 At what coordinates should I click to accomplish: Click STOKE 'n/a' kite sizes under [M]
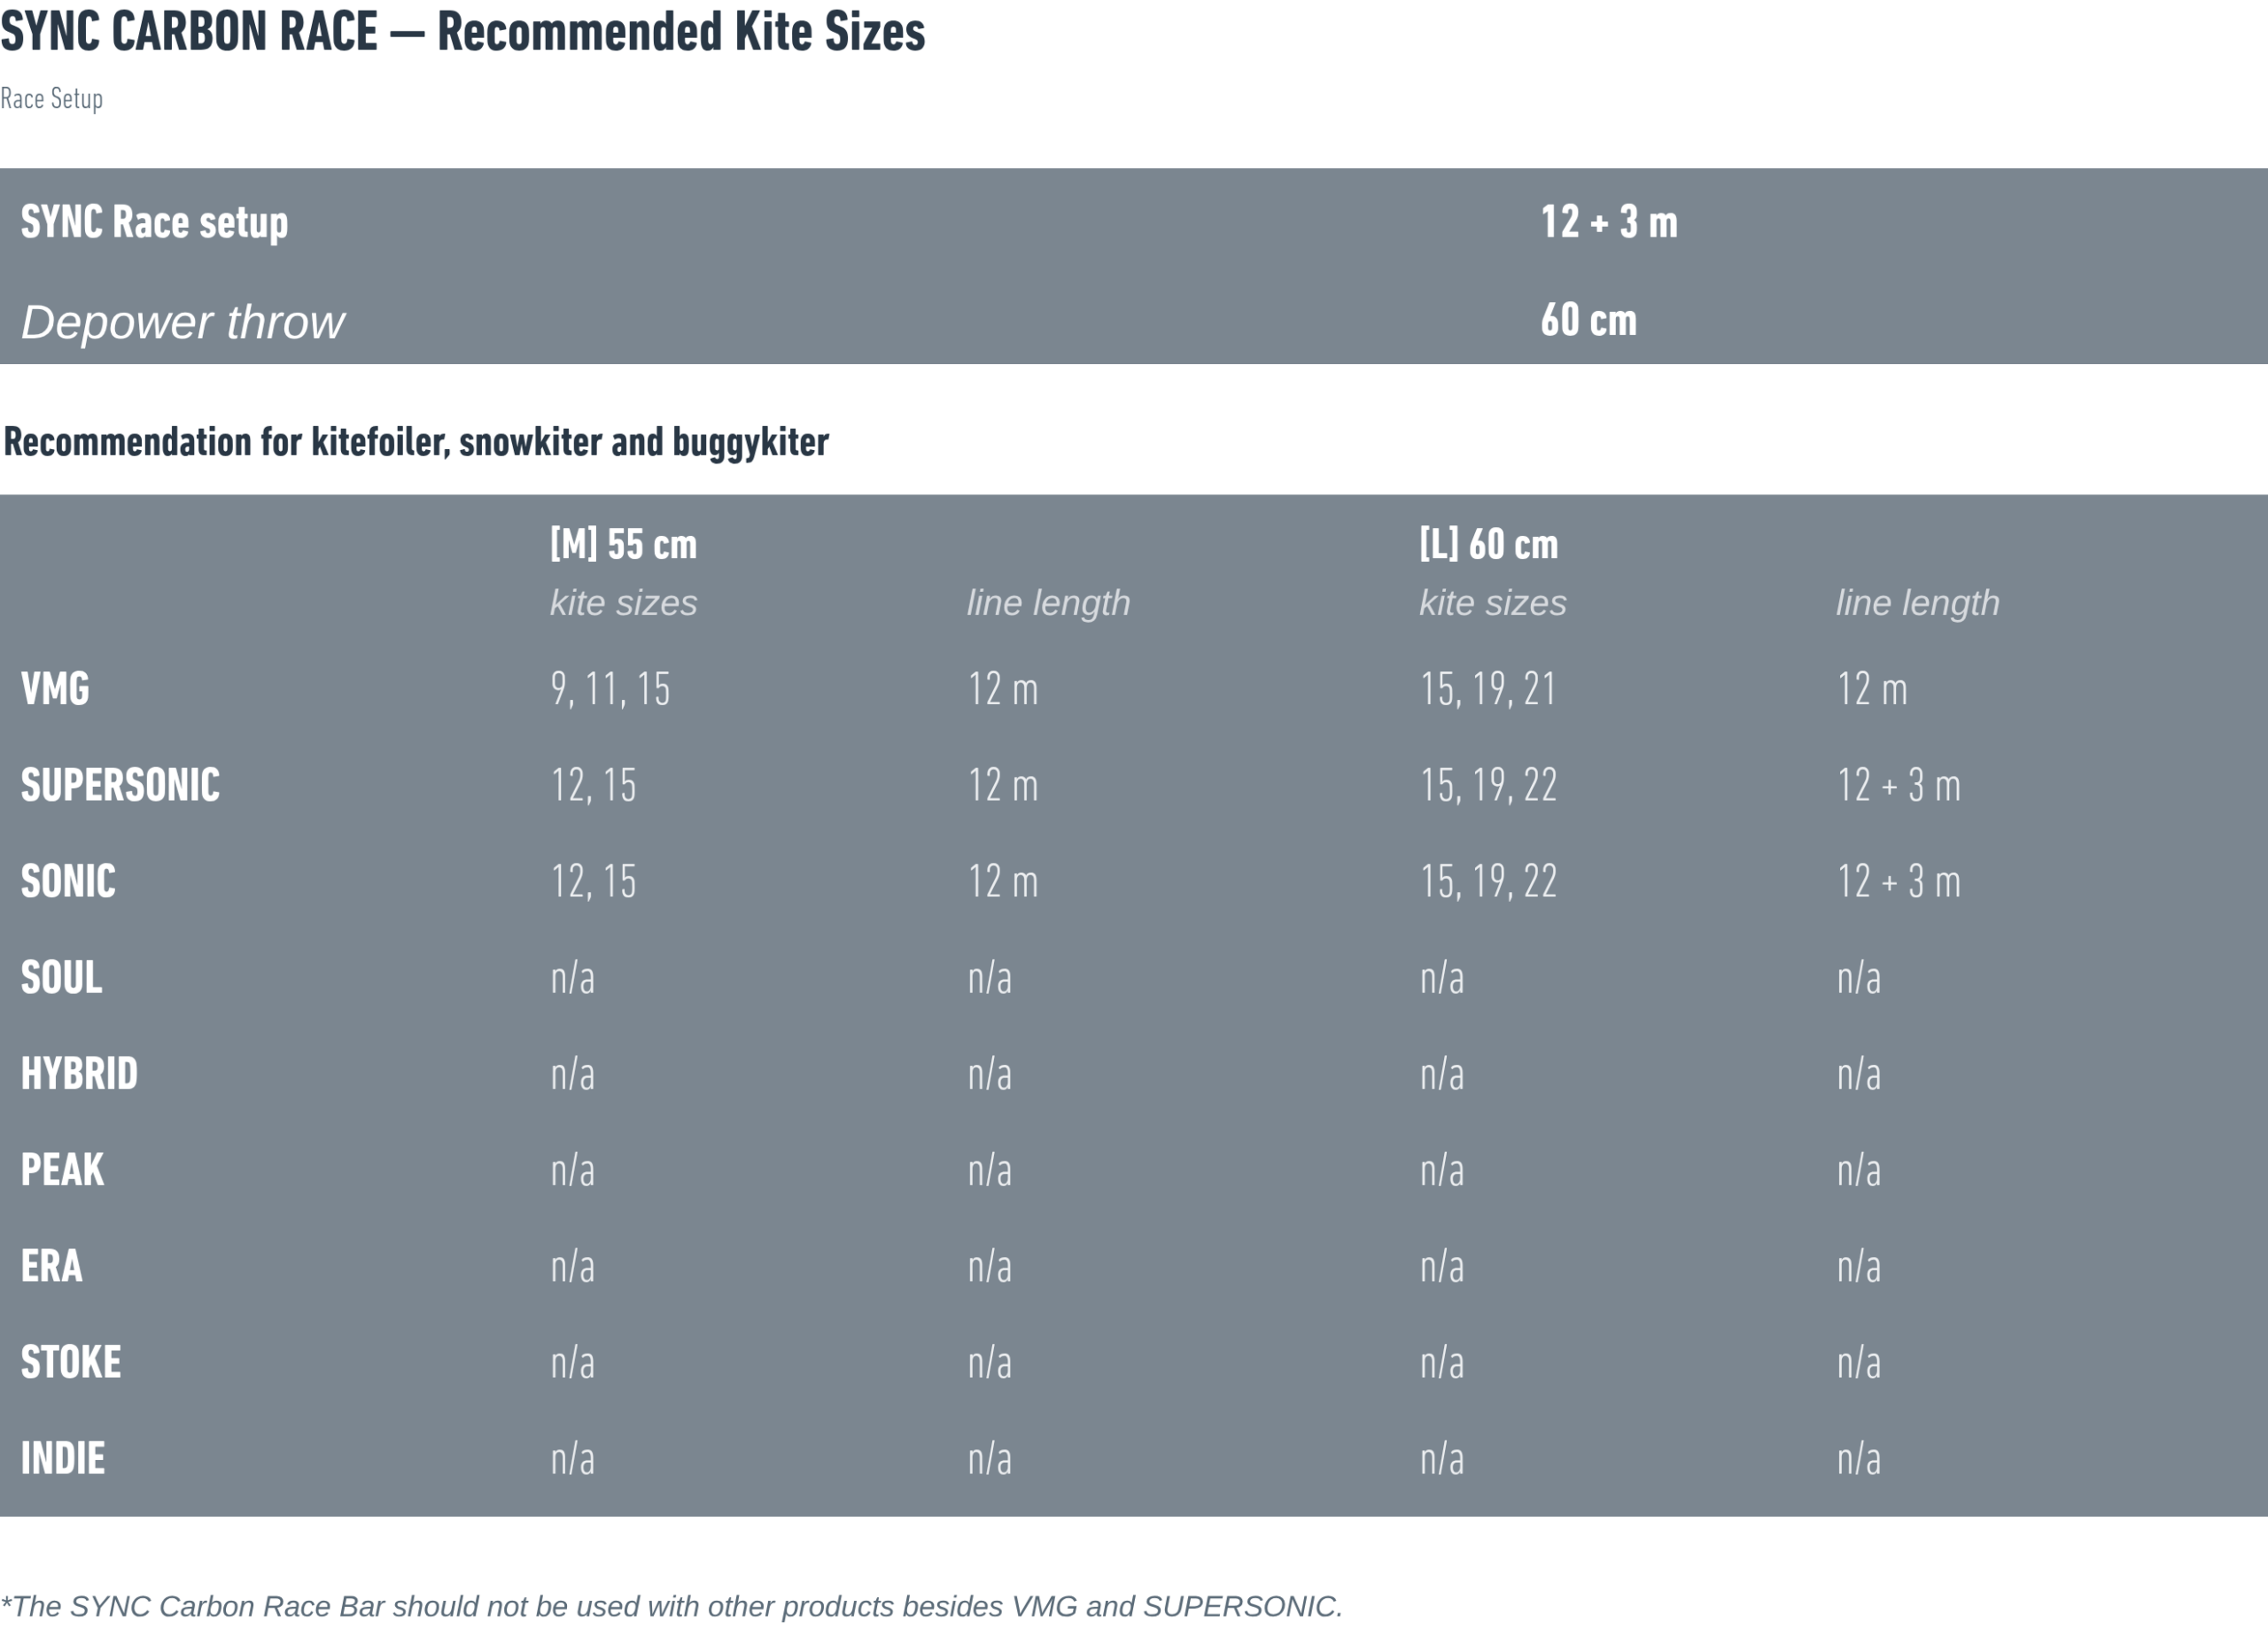pos(573,1363)
